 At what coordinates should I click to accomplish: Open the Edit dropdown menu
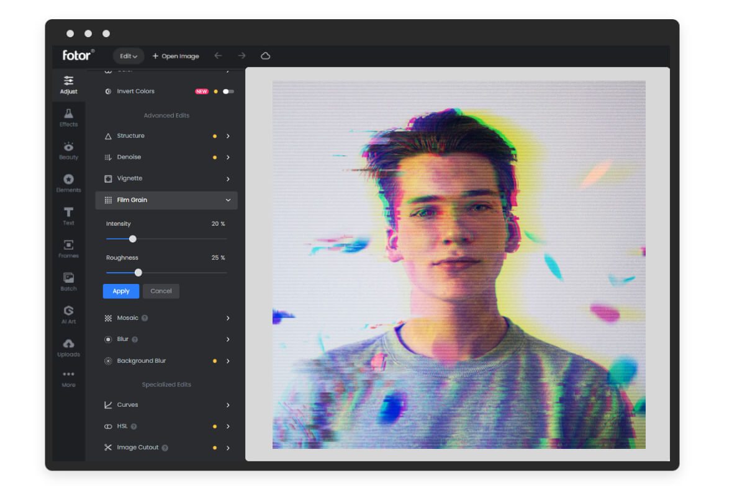129,56
